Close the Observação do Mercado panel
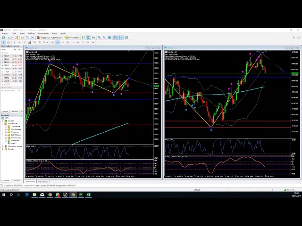Screen dimensions: 302x226 [x=22, y=46]
